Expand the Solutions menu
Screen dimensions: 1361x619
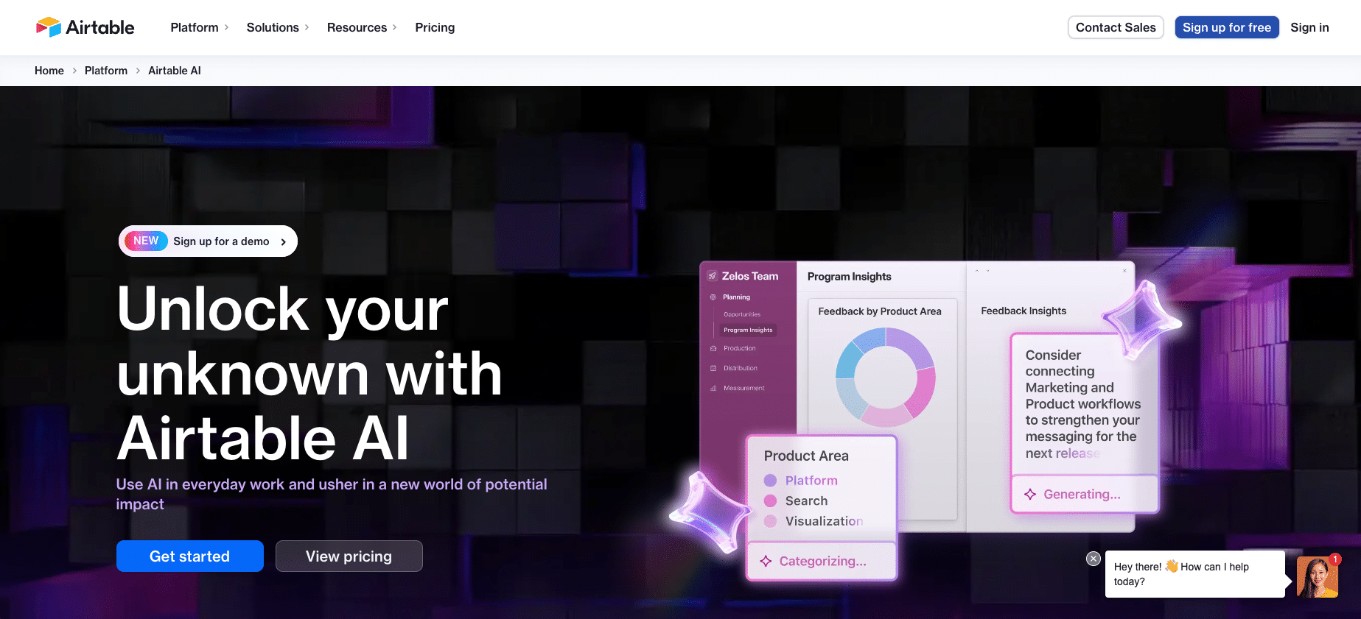tap(277, 27)
